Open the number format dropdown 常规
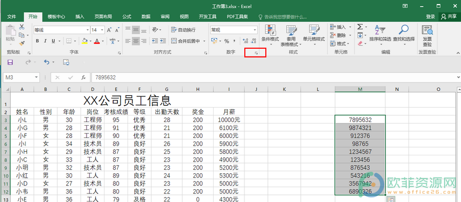Screen dimensions: 461x202 pyautogui.click(x=255, y=30)
